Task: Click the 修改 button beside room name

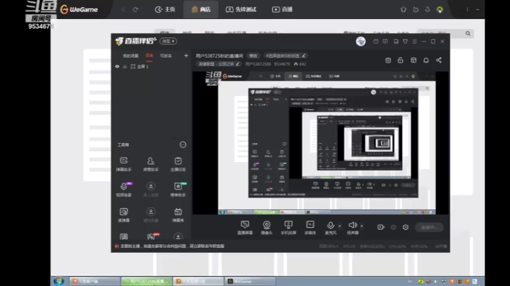Action: (253, 56)
